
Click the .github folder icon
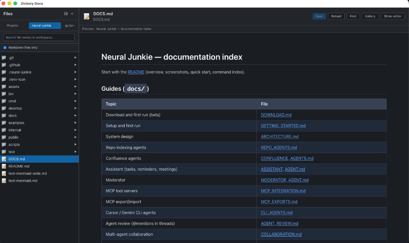[x=4, y=65]
